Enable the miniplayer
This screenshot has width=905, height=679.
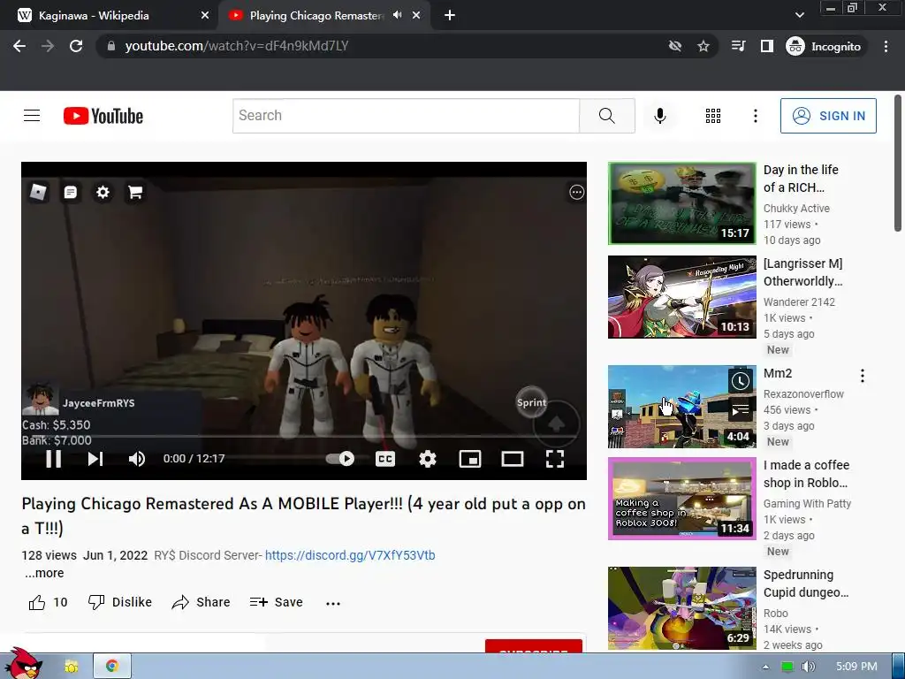pyautogui.click(x=470, y=459)
